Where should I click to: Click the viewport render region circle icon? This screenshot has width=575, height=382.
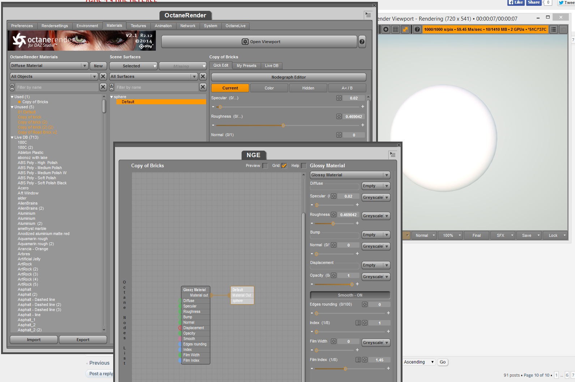click(386, 29)
